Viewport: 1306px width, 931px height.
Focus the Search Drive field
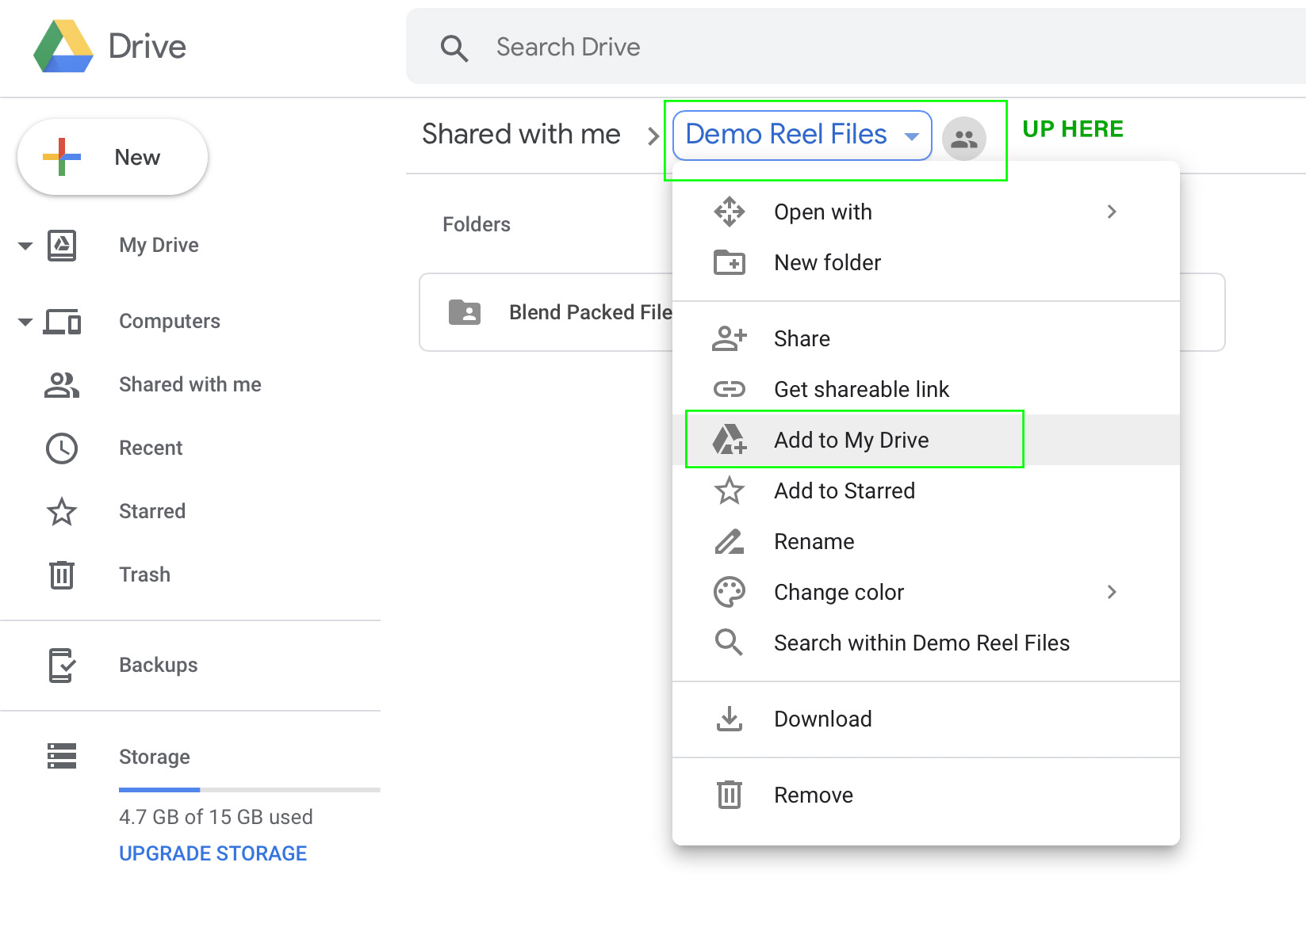point(856,47)
